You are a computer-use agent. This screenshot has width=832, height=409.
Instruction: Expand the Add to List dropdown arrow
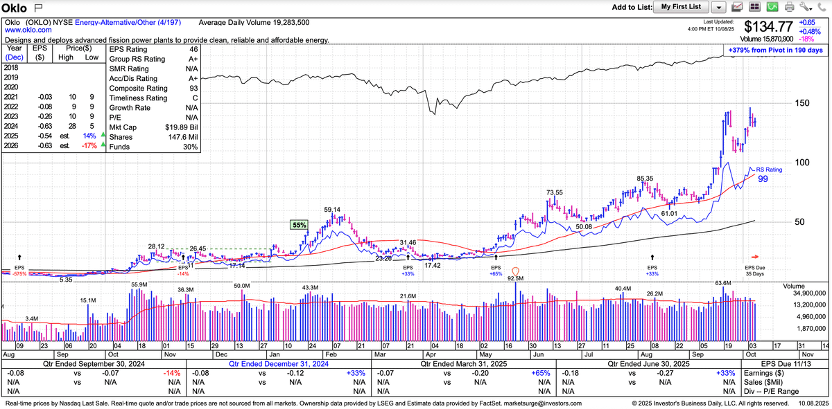click(x=719, y=7)
